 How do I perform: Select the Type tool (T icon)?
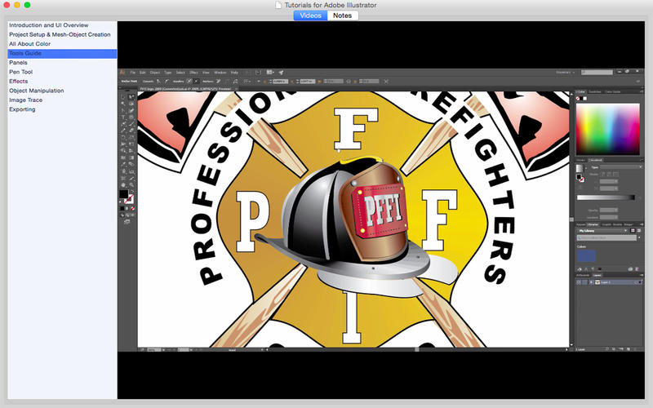[123, 117]
